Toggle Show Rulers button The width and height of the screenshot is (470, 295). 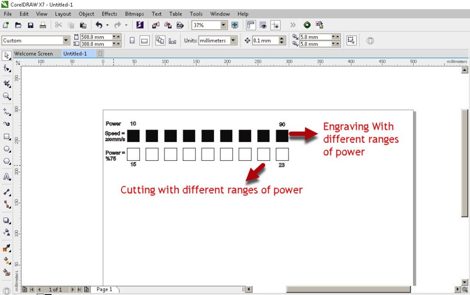point(251,25)
